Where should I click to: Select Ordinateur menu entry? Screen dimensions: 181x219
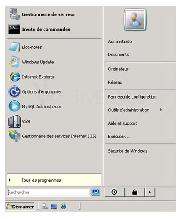[118, 69]
